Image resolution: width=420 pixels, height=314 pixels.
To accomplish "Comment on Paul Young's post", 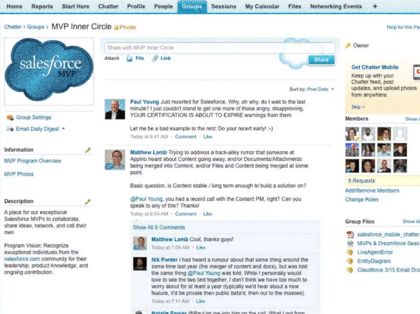I will [x=186, y=137].
